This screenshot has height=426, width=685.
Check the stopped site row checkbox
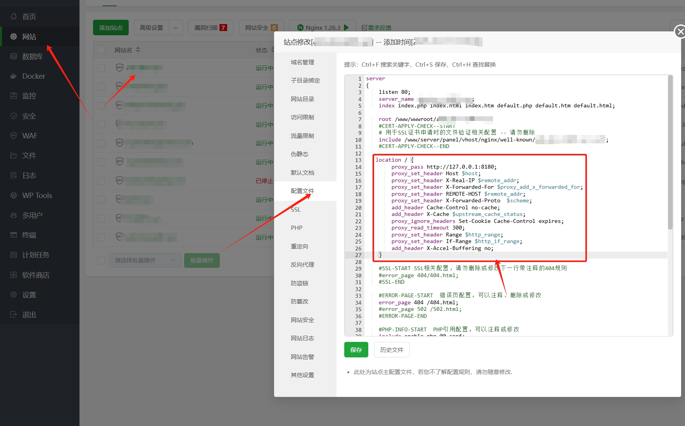(x=101, y=181)
